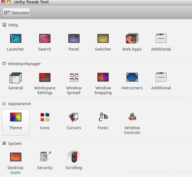The width and height of the screenshot is (192, 177).
Task: Open the Panel settings
Action: pos(74,42)
